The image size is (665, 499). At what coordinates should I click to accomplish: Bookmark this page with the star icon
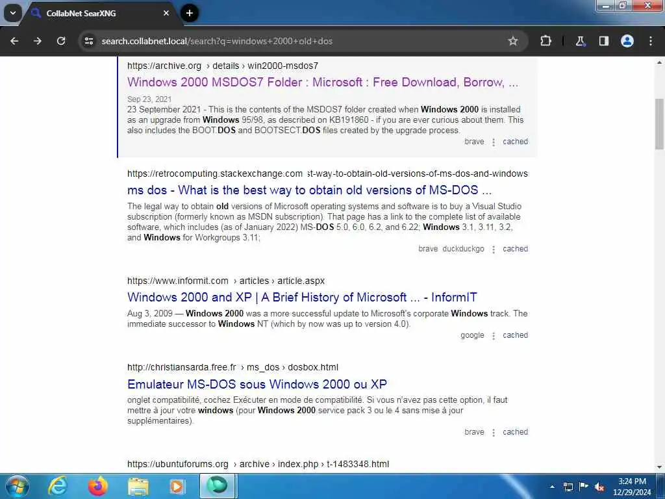click(x=513, y=41)
